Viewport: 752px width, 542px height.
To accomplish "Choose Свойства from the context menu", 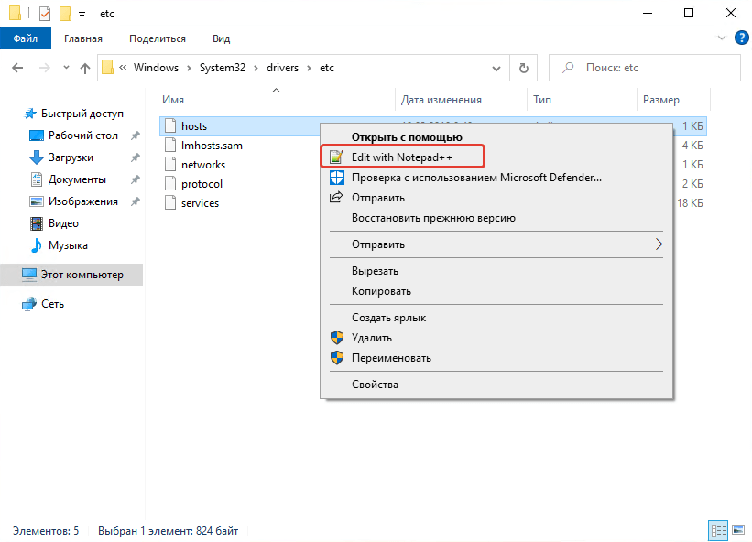I will (x=375, y=385).
